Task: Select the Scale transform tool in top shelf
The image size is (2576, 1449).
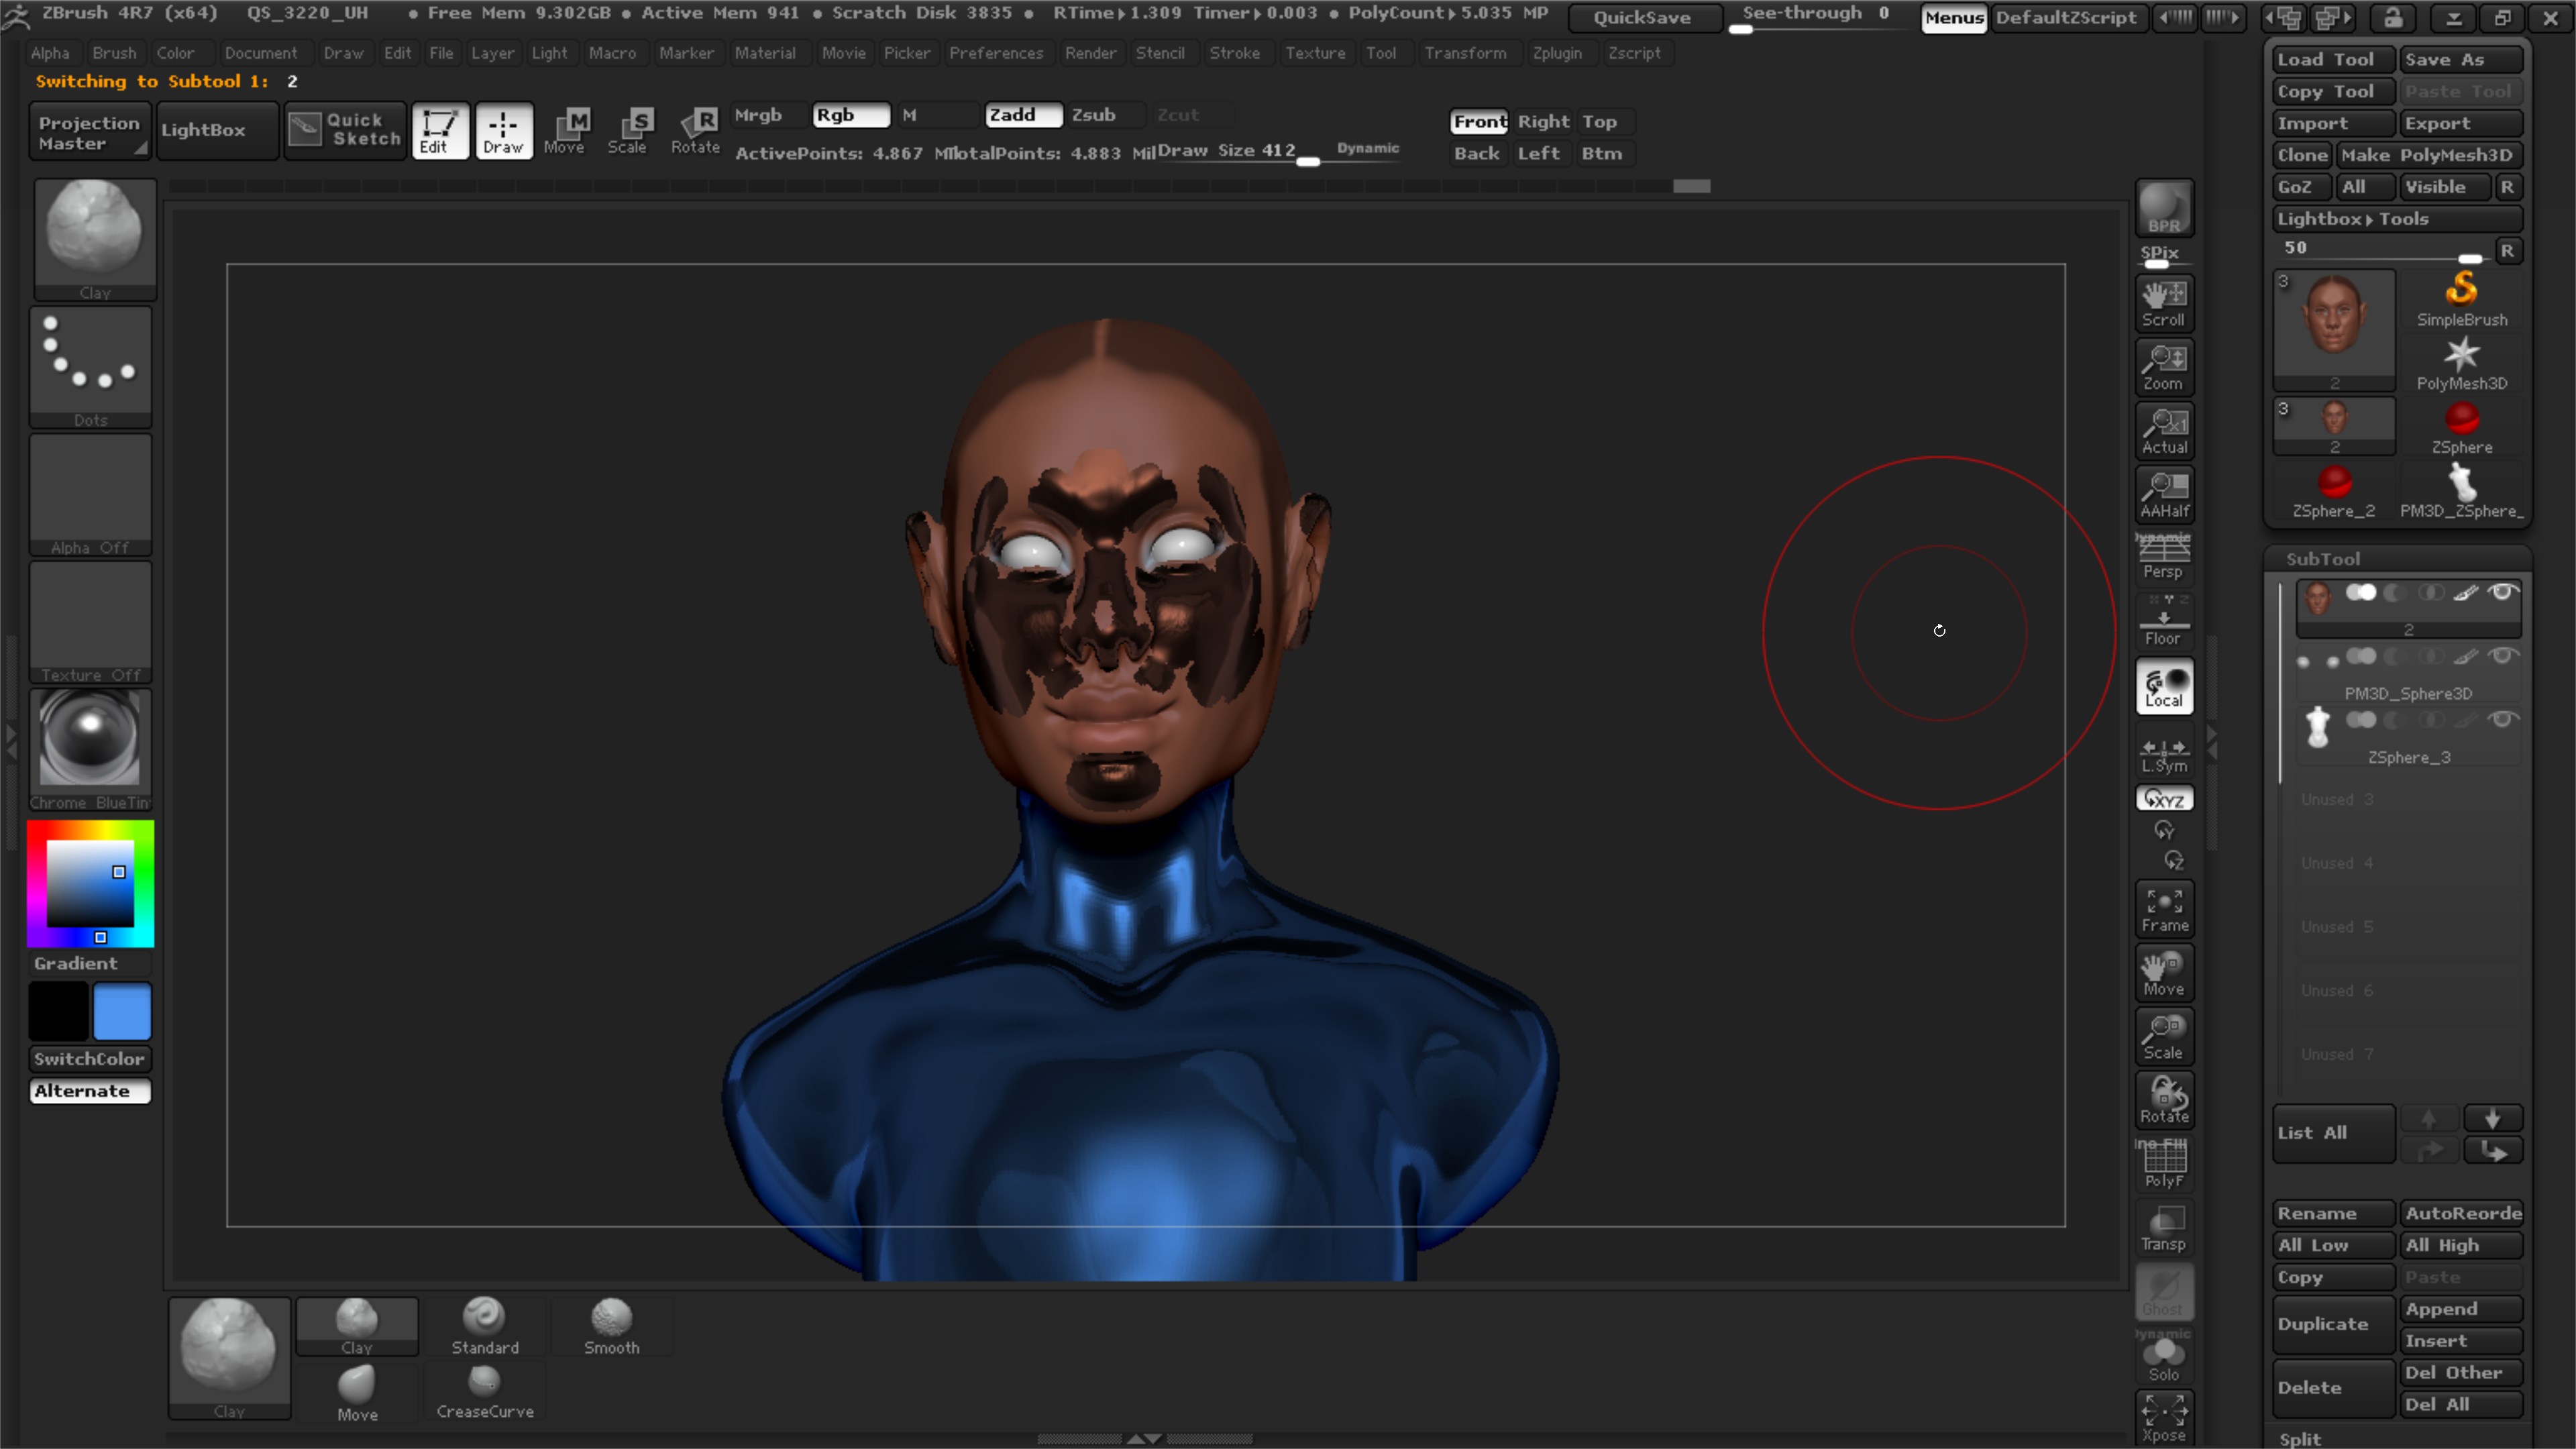Action: pos(630,131)
